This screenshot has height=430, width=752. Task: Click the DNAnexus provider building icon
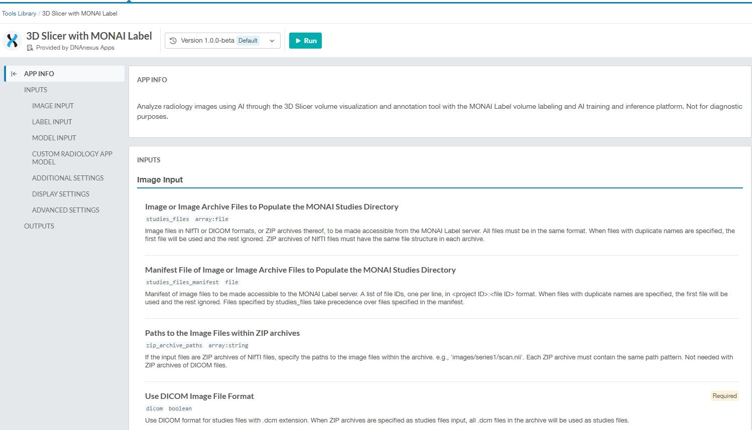(x=30, y=48)
